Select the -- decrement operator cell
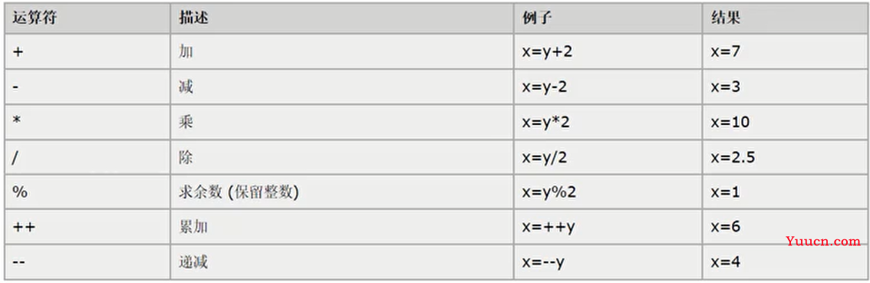Screen dimensions: 870x283 87,262
